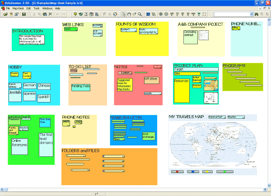Screen dimensions: 271x196
Task: Select the stock exchange note
Action: coord(149,136)
